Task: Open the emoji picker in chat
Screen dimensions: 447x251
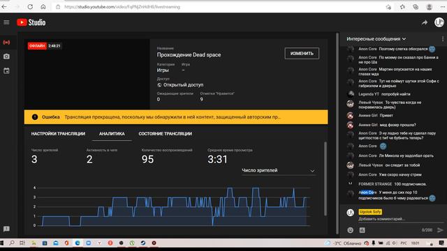Action: [x=351, y=230]
